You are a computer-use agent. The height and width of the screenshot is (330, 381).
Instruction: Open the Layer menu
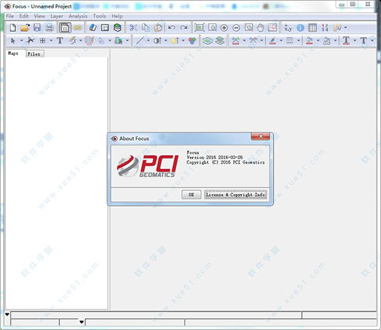57,16
